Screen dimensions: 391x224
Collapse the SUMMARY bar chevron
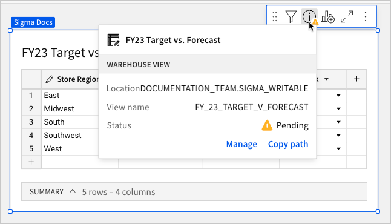coord(73,191)
